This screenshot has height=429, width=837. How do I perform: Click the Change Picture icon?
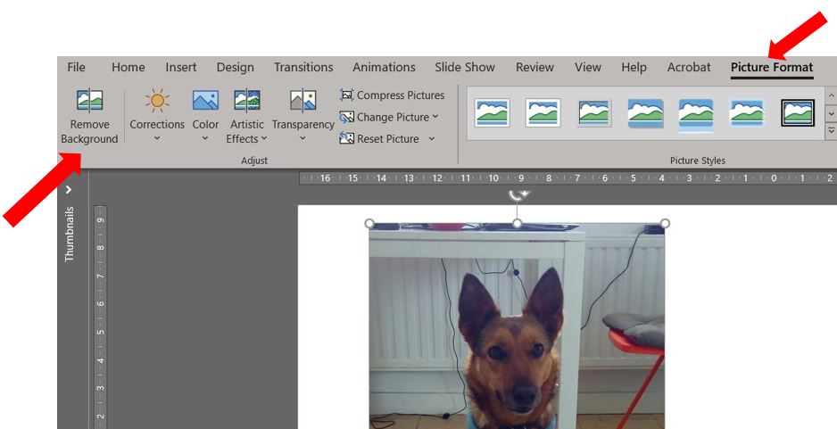coord(347,117)
